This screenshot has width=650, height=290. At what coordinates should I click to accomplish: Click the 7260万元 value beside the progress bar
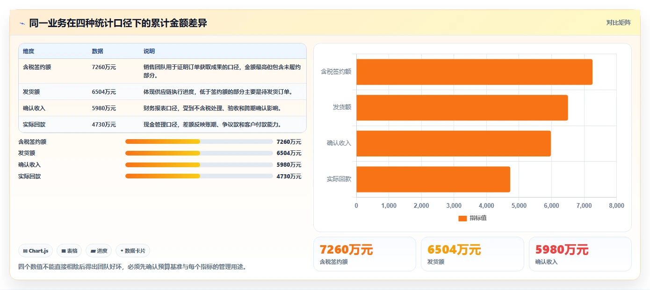point(289,141)
